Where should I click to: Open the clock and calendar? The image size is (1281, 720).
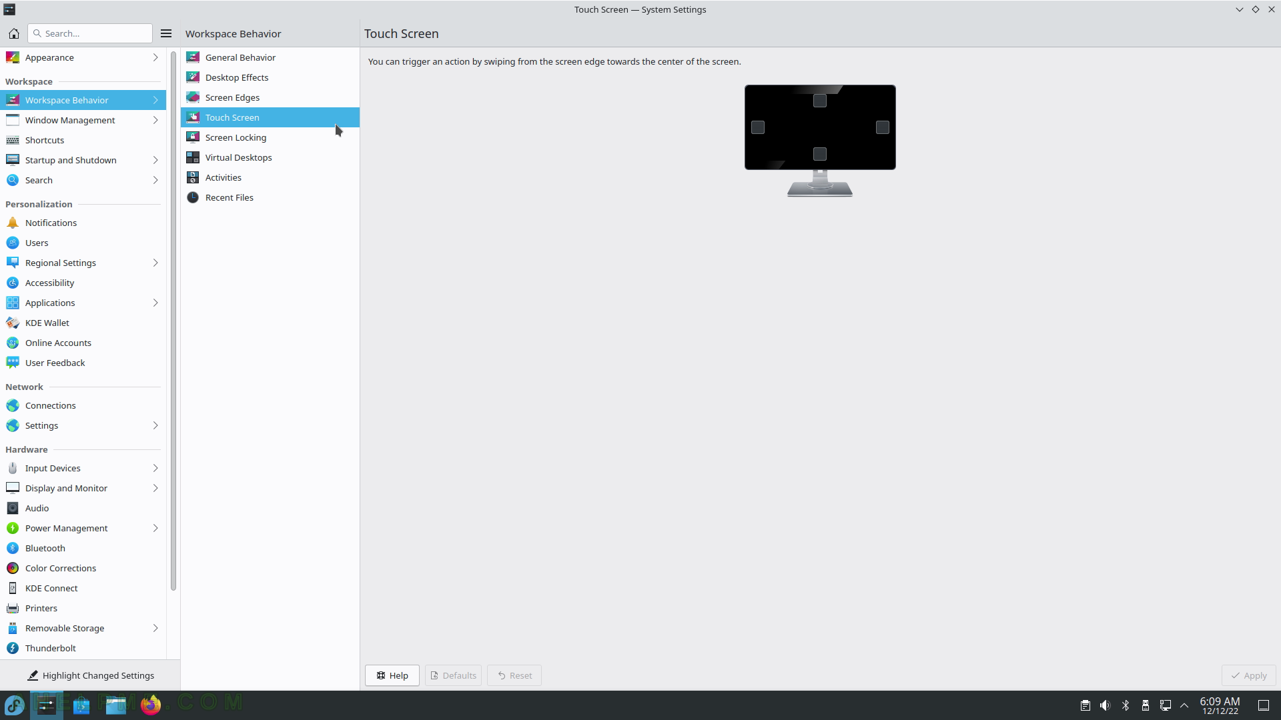pos(1220,705)
